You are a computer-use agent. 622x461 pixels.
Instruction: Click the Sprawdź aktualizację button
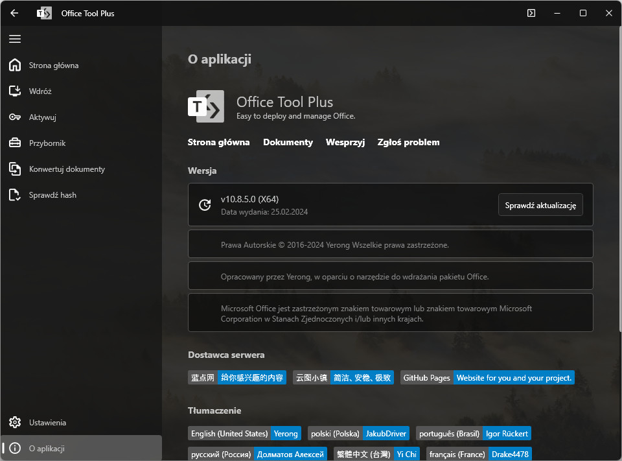tap(540, 205)
